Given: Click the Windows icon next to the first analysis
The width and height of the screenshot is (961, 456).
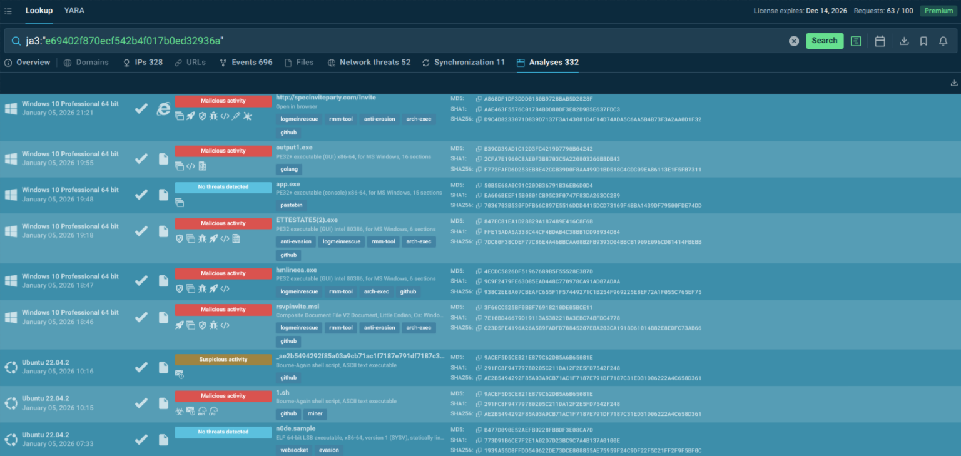Looking at the screenshot, I should tap(11, 108).
